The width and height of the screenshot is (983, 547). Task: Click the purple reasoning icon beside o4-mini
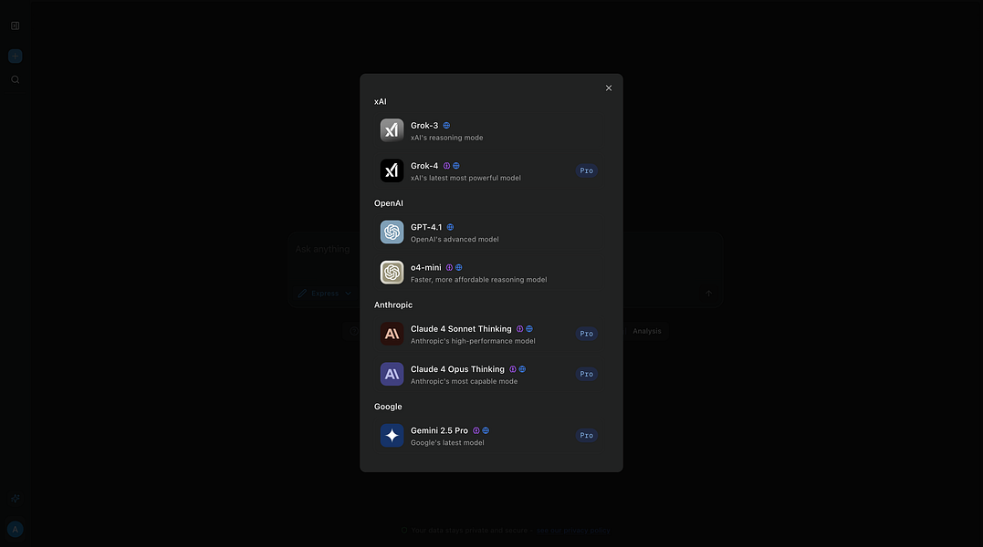[x=449, y=267]
